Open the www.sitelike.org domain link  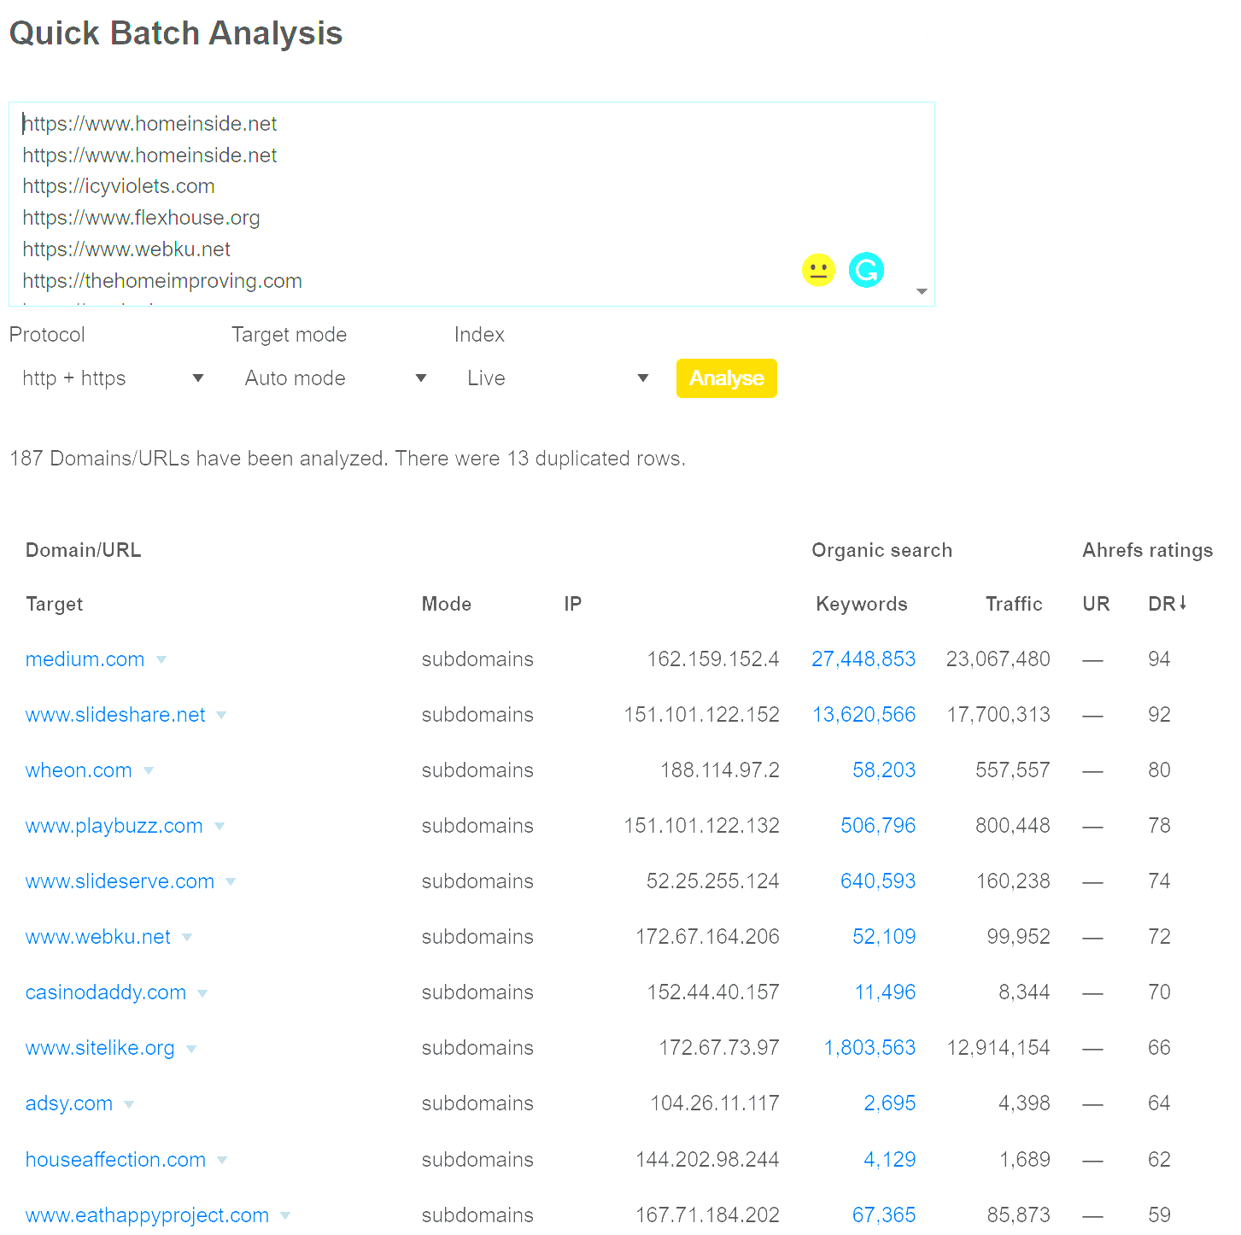click(100, 1048)
